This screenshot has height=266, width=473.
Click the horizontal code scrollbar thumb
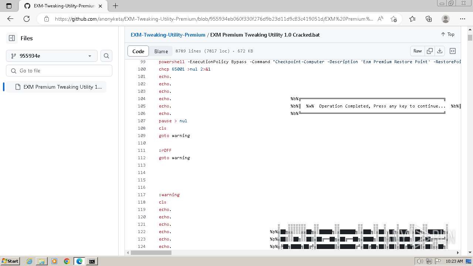click(151, 253)
